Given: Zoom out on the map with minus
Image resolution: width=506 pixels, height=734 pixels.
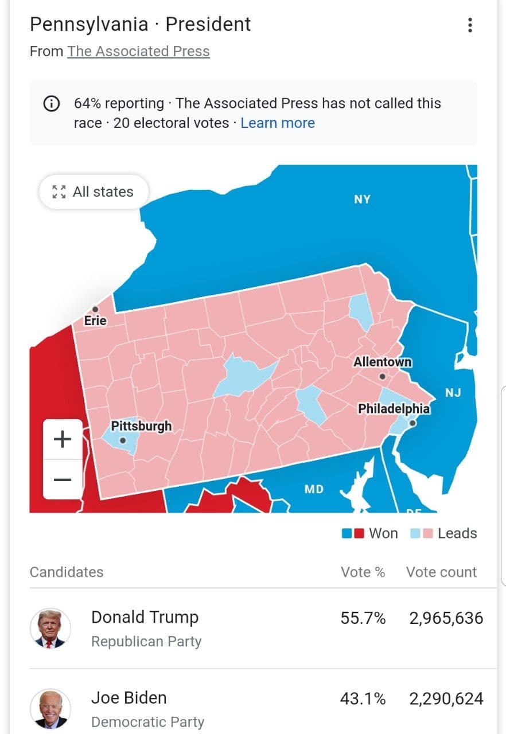Looking at the screenshot, I should [63, 479].
